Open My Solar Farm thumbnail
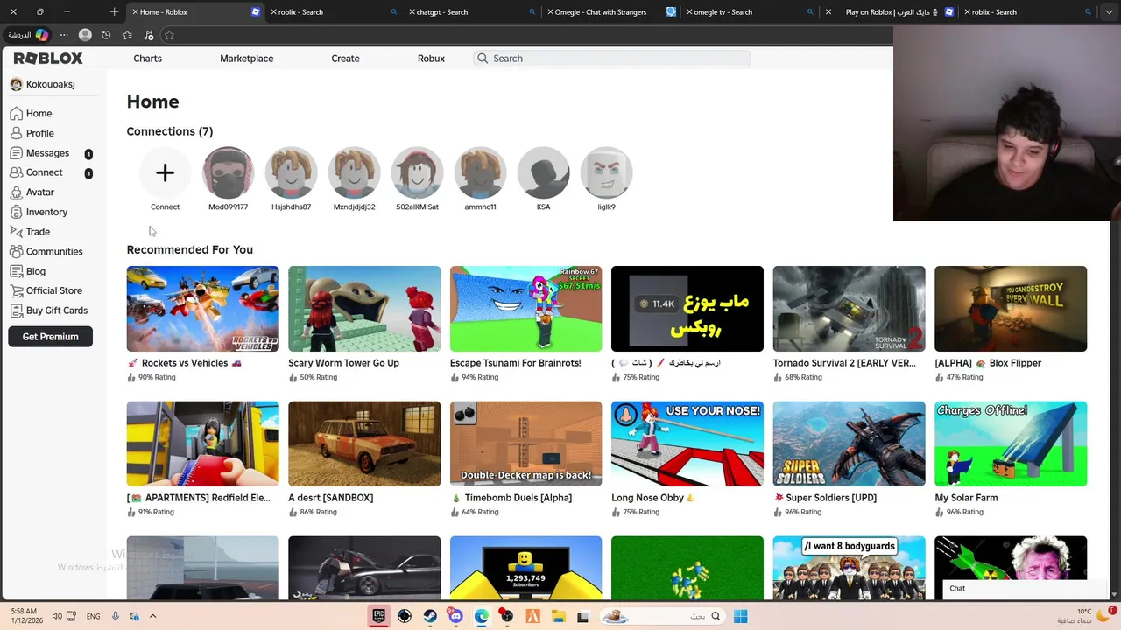1121x630 pixels. [1011, 444]
